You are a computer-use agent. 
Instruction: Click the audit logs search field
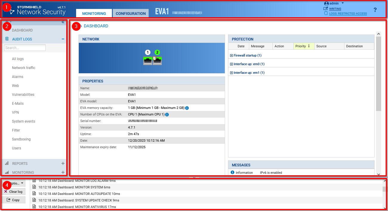pos(25,48)
